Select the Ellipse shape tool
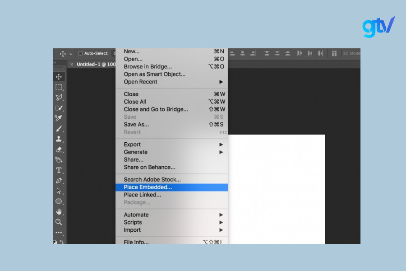This screenshot has height=271, width=406. tap(59, 201)
